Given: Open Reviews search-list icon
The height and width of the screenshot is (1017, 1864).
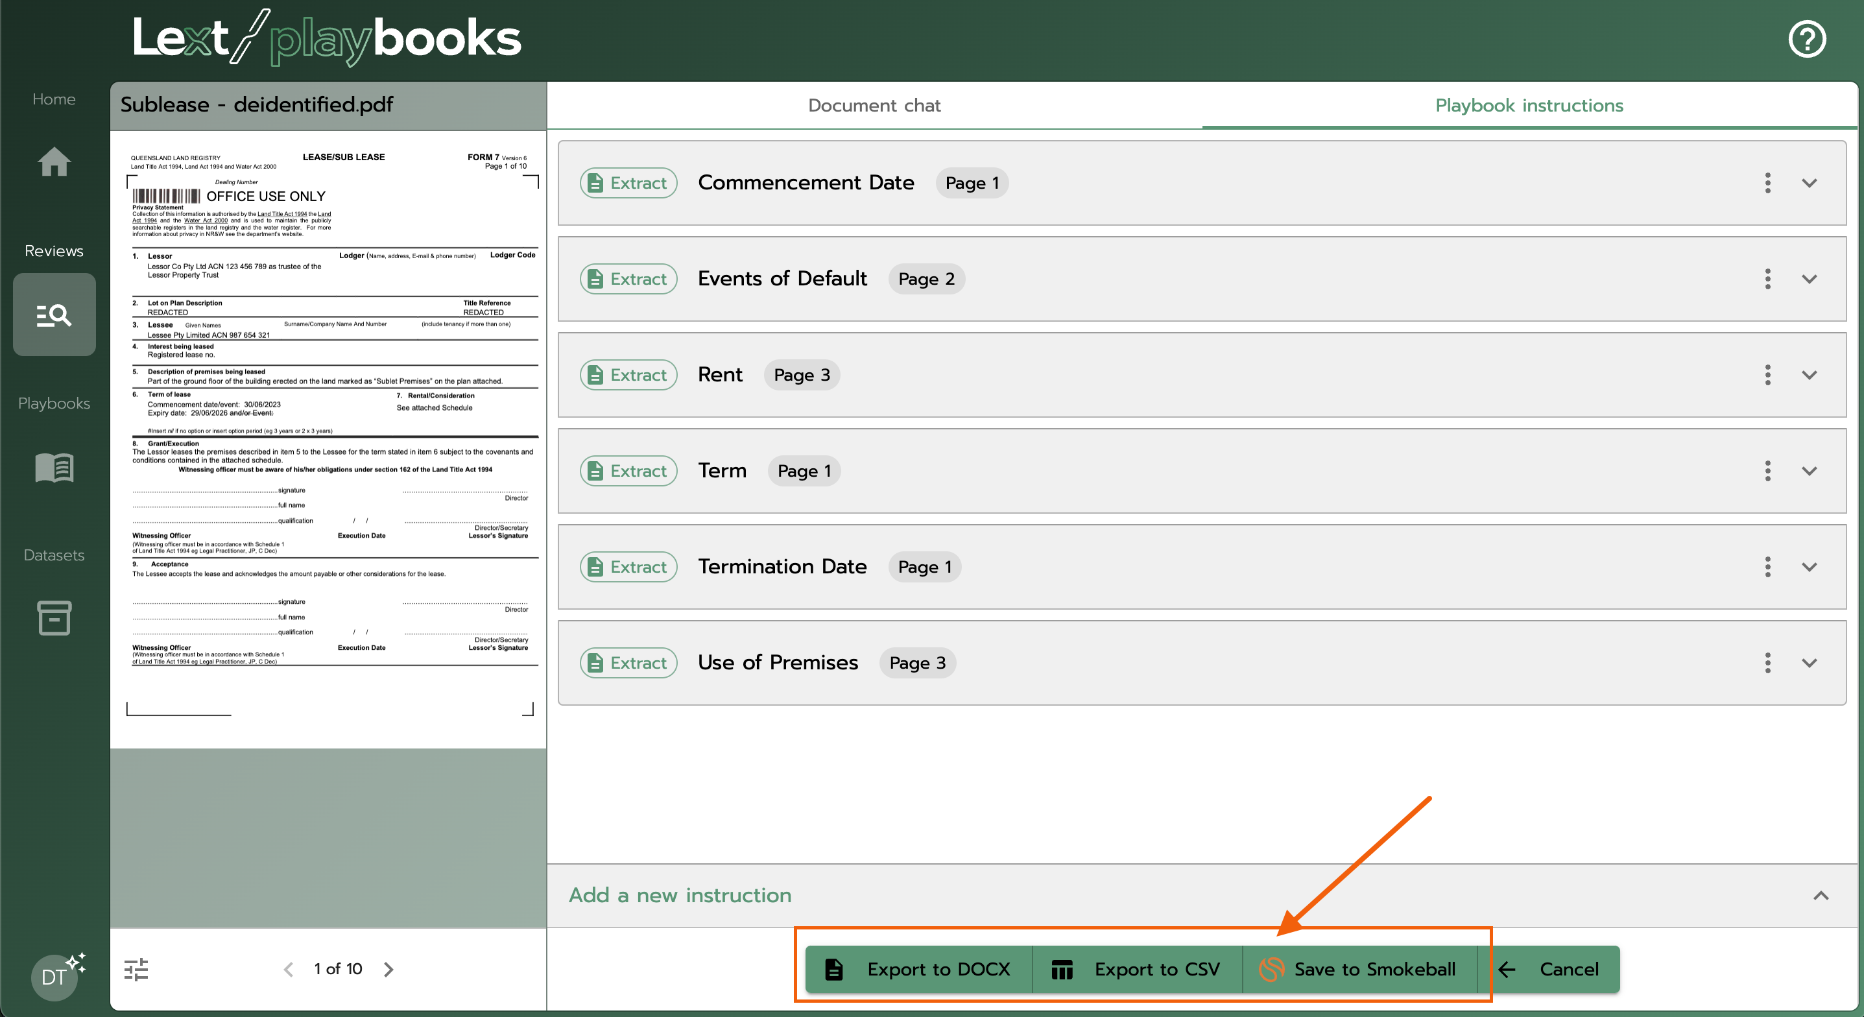Looking at the screenshot, I should pyautogui.click(x=54, y=315).
